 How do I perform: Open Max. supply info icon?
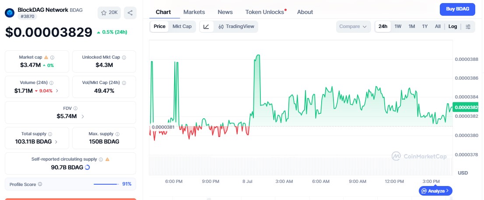117,134
